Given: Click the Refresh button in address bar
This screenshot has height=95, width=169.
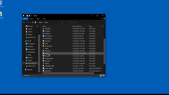Looking at the screenshot, I should pos(62,22).
